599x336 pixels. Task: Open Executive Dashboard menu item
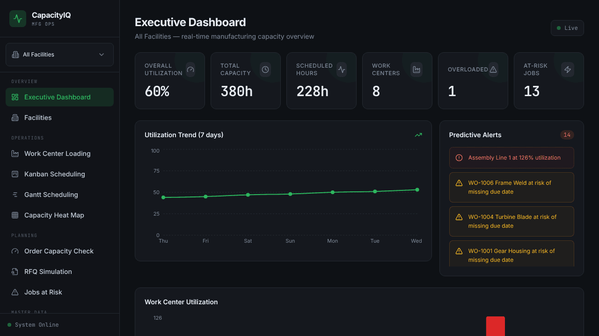[x=59, y=97]
